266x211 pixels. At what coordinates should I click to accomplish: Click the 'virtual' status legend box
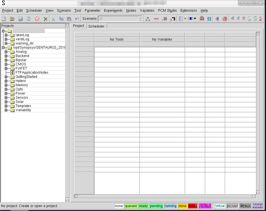[220, 206]
